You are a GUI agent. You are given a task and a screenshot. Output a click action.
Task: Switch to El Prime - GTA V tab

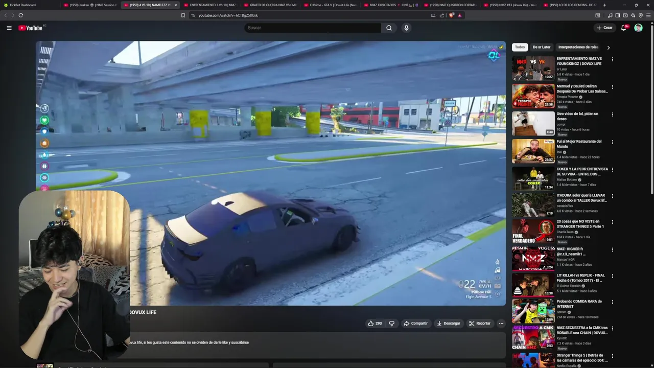click(x=330, y=5)
